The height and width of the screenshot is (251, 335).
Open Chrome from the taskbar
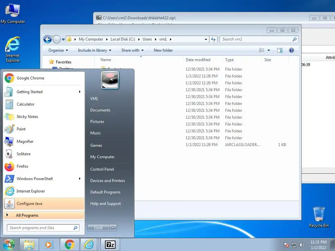point(69,244)
